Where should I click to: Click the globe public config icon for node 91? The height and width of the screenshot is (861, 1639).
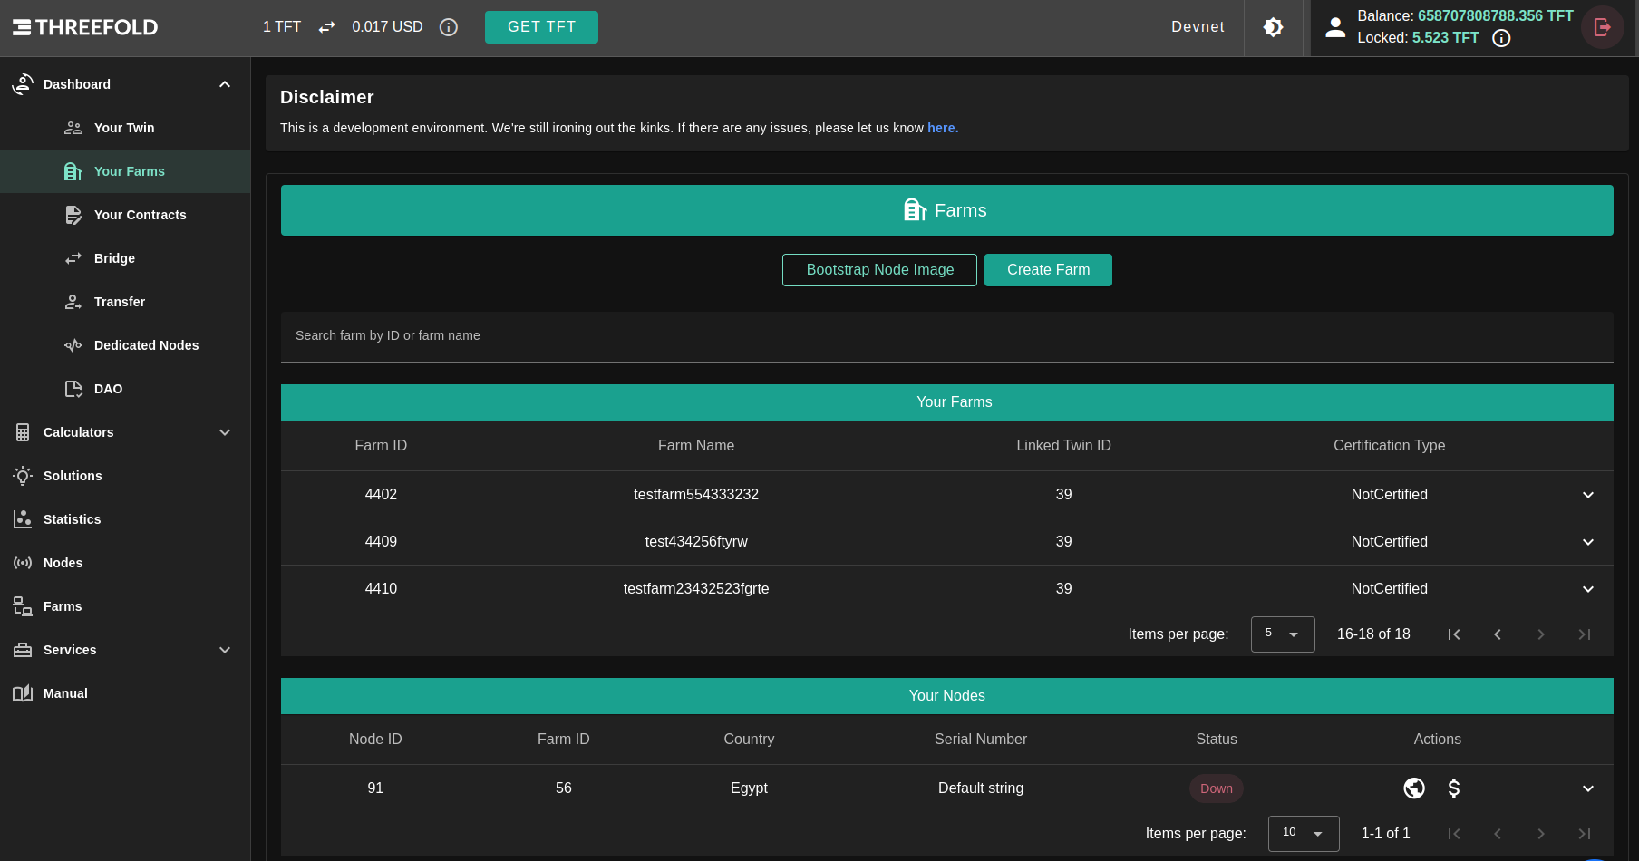1413,788
